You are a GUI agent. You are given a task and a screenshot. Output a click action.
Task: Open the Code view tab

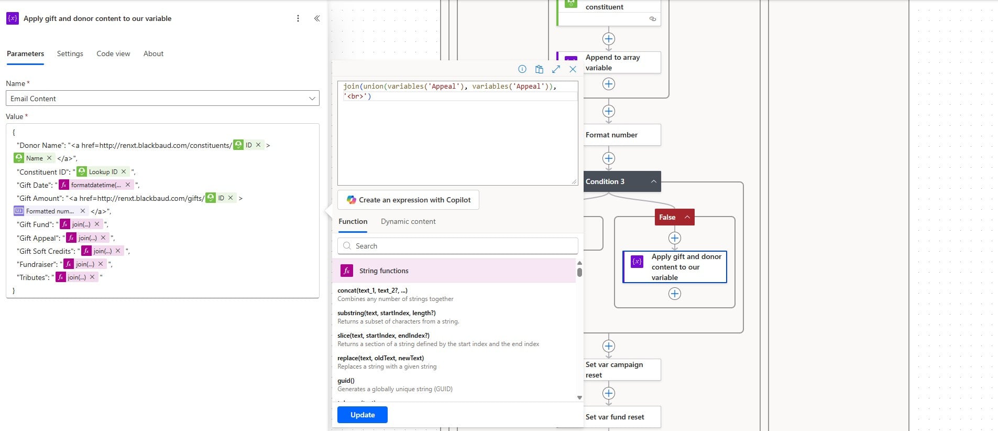(113, 53)
